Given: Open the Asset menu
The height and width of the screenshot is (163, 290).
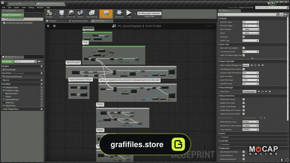Looking at the screenshot, I should tap(17, 7).
